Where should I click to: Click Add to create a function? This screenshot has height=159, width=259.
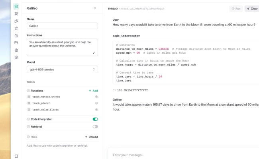coord(93,91)
